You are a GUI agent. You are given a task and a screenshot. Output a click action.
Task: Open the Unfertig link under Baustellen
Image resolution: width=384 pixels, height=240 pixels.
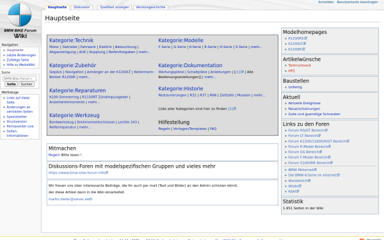(295, 87)
